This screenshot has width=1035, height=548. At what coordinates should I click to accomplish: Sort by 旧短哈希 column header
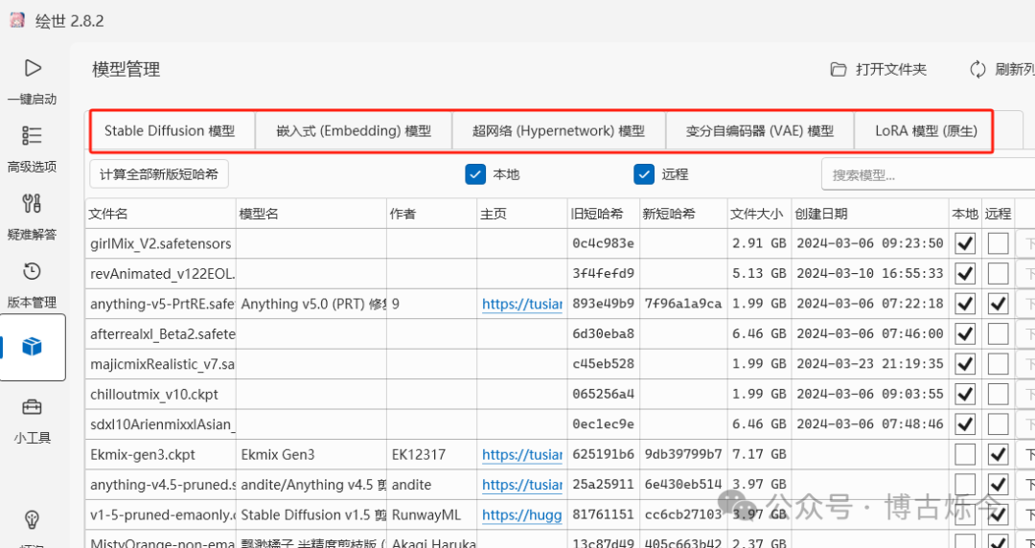604,214
